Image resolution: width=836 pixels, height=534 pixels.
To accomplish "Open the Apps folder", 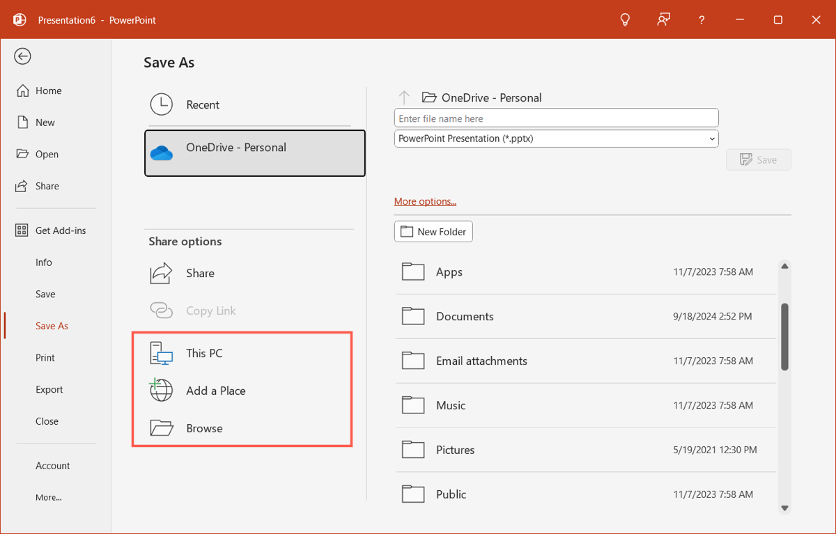I will point(586,272).
